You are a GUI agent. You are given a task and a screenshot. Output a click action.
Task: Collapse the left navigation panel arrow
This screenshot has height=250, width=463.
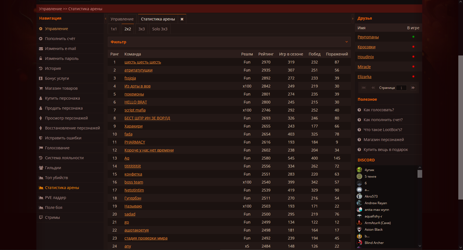106,19
